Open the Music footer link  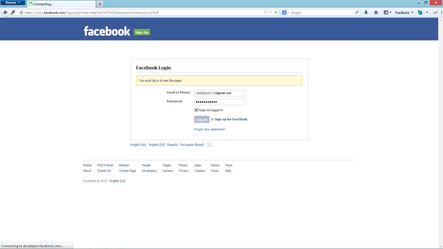[x=229, y=165]
